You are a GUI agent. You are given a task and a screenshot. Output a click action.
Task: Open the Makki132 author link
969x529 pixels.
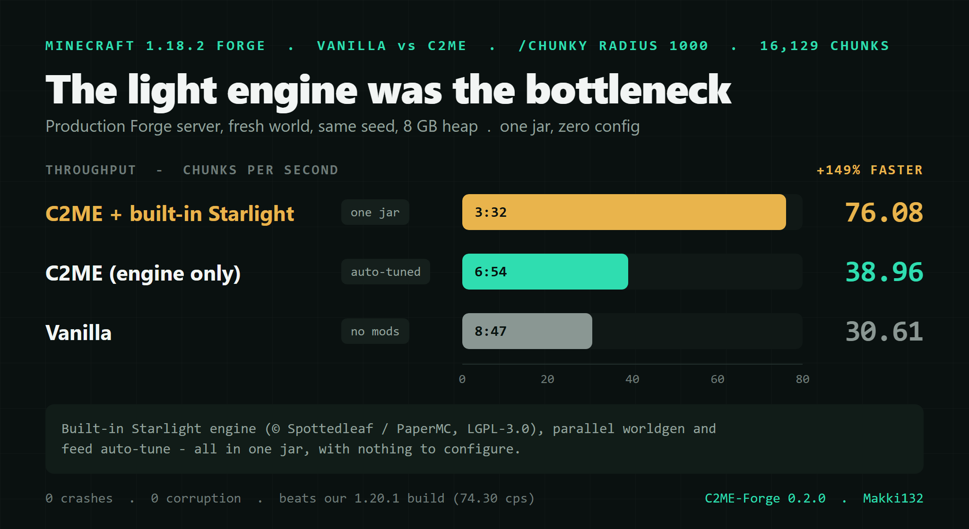click(893, 498)
